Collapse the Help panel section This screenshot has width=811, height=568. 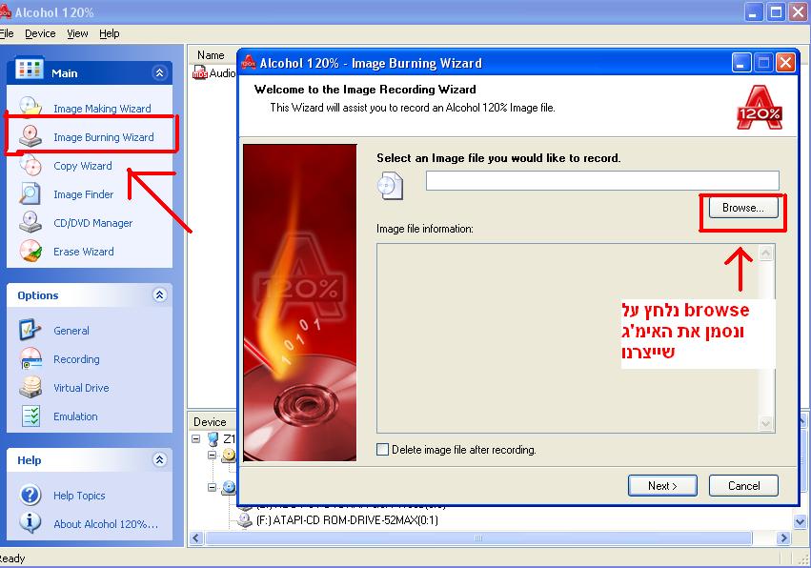point(159,460)
